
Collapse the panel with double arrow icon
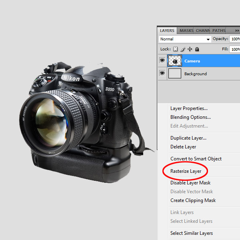[237, 31]
